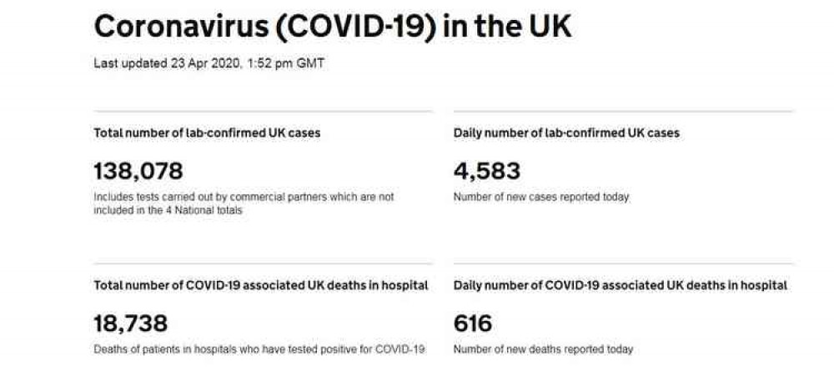Viewport: 834px width, 371px height.
Task: Click the 1:52 pm GMT time text
Action: (285, 63)
